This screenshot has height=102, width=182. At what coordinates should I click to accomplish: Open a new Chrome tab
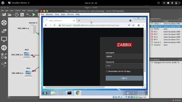coord(79,20)
